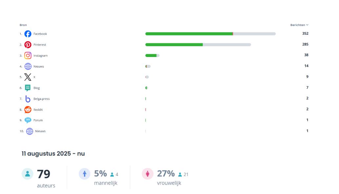Expand the Bron column header

click(23, 25)
